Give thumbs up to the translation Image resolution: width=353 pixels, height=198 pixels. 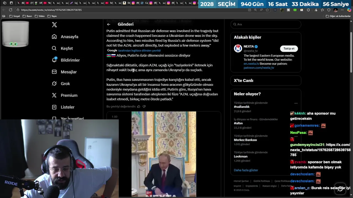pyautogui.click(x=139, y=106)
